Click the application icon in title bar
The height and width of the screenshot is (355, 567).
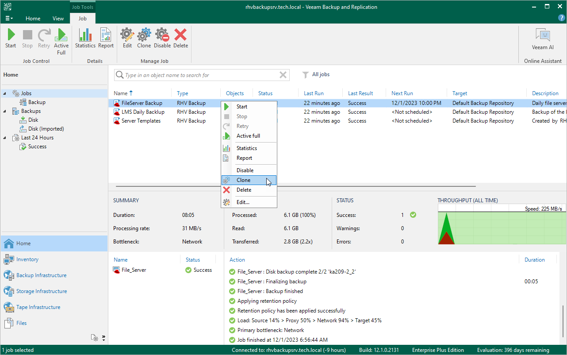tap(7, 7)
